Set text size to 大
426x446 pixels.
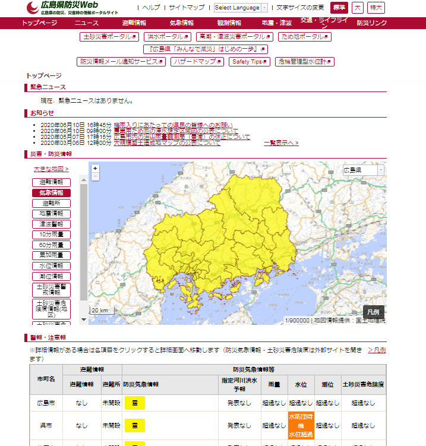pos(358,8)
